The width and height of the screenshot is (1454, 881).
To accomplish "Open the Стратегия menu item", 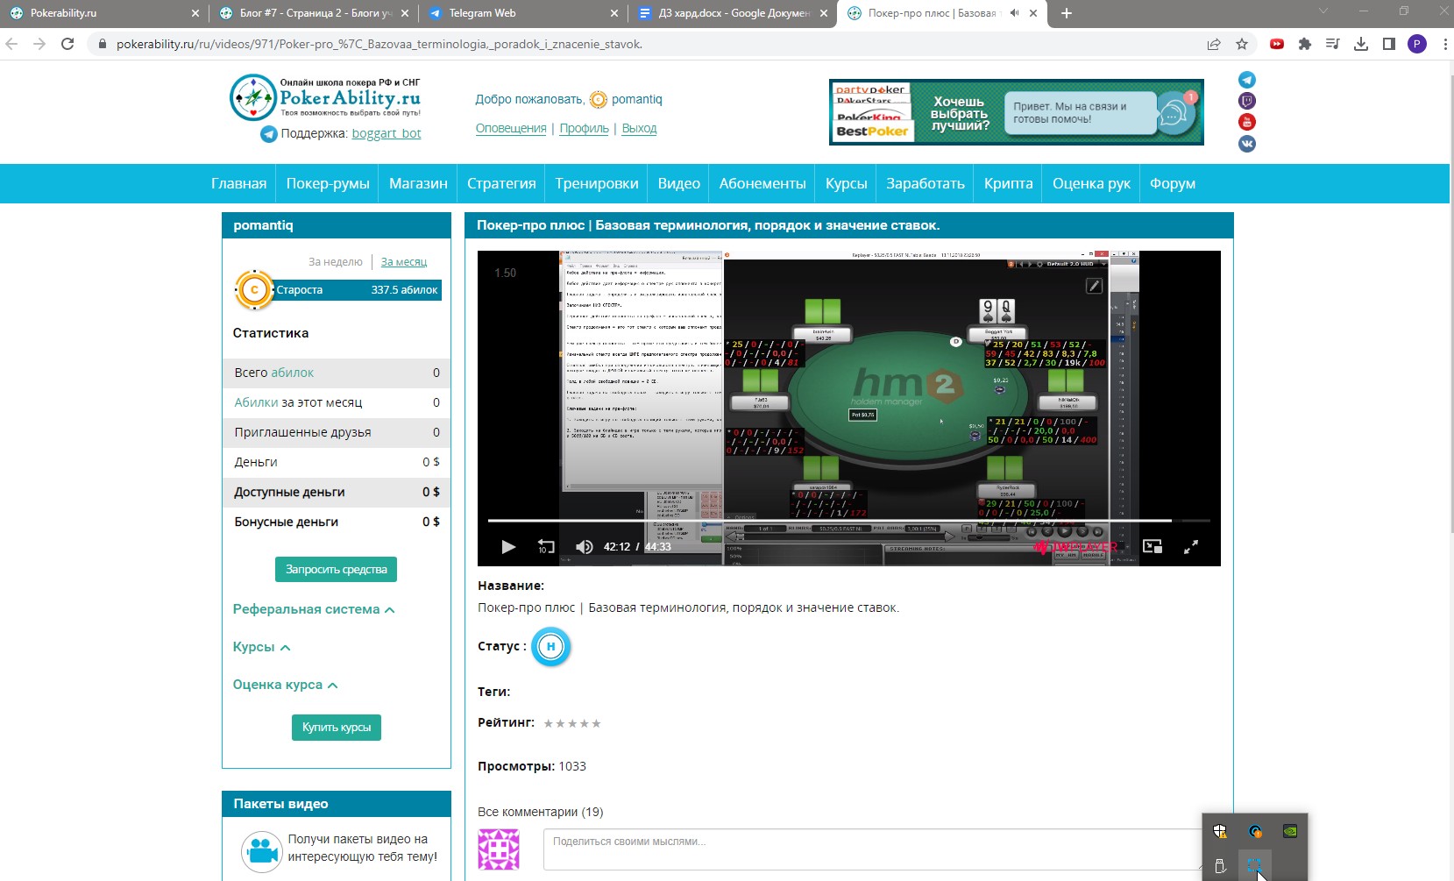I will tap(501, 184).
